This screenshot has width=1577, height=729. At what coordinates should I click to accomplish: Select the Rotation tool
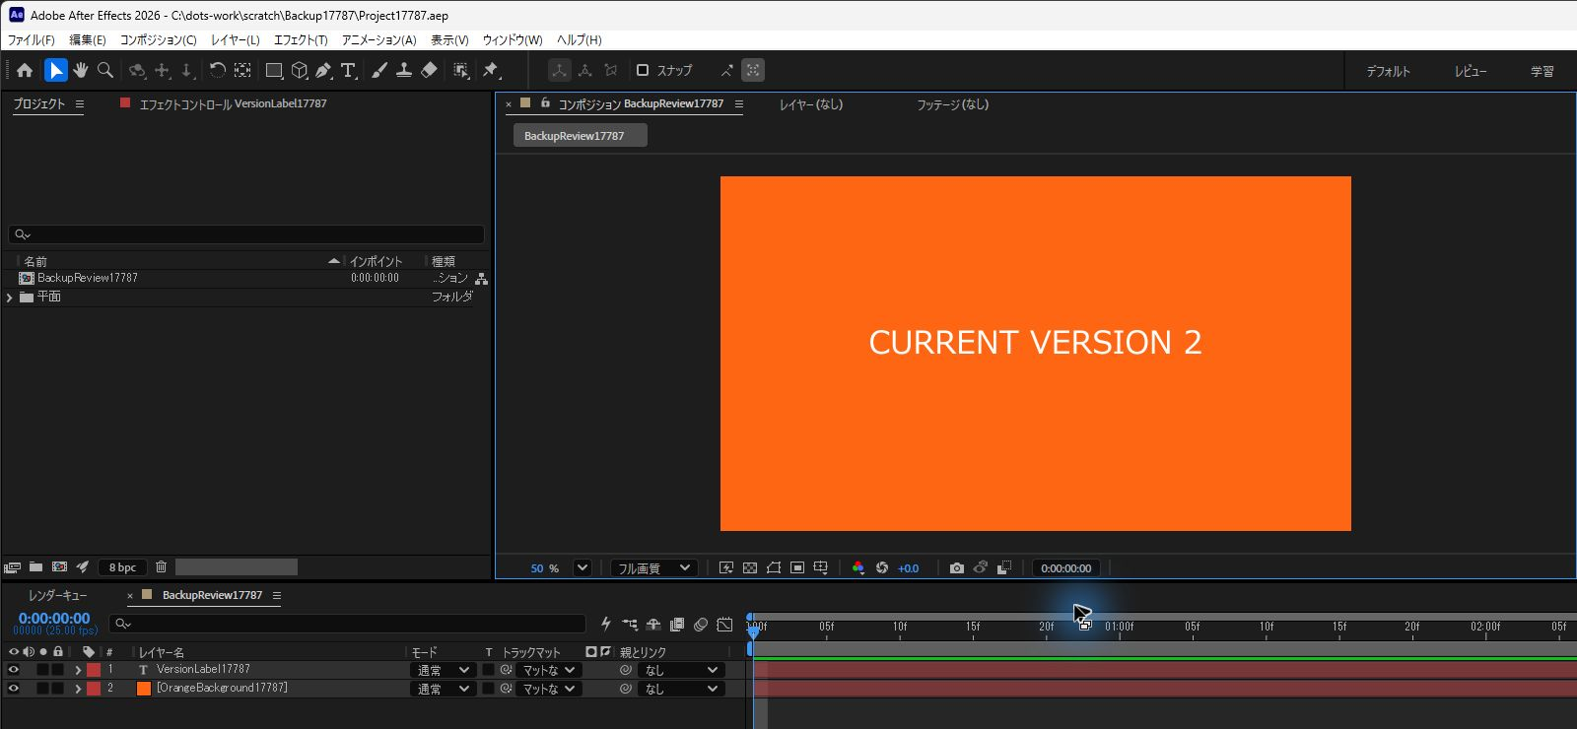click(x=217, y=70)
